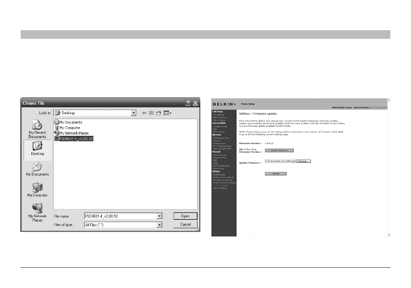Click the Check Firmware button
The height and width of the screenshot is (288, 411).
tap(279, 150)
